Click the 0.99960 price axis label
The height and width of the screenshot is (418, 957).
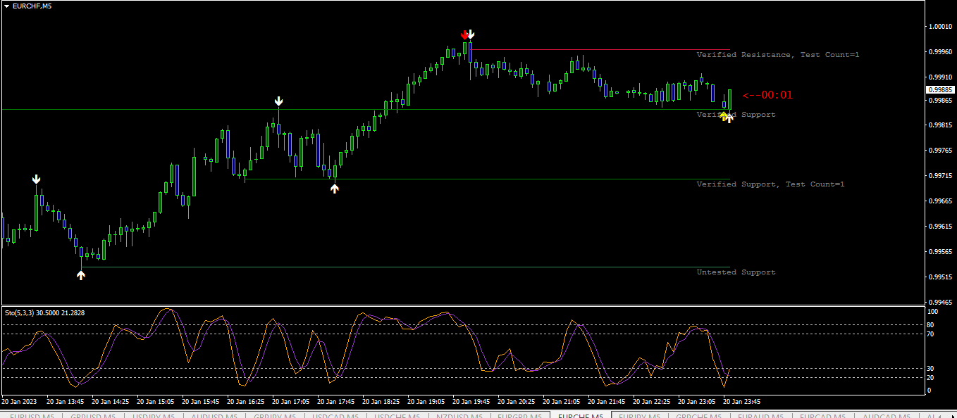click(941, 52)
